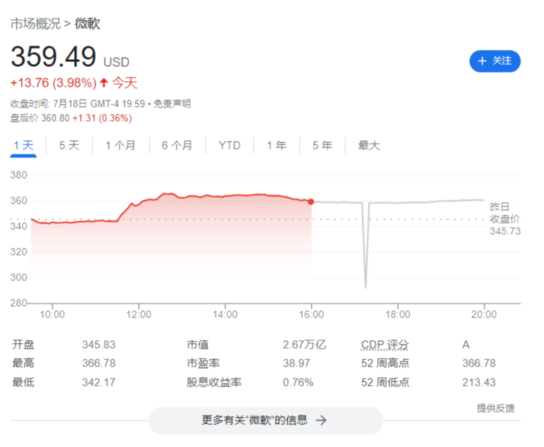
Task: Click the 微軟 breadcrumb title
Action: click(x=88, y=23)
